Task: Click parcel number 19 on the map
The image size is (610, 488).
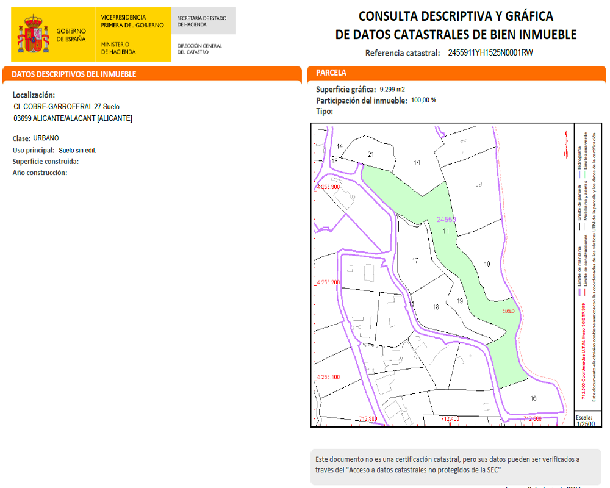Action: coord(460,301)
